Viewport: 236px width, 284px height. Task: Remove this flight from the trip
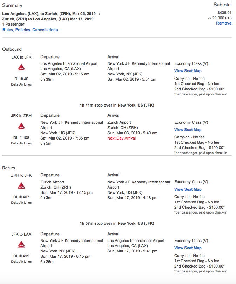[223, 23]
